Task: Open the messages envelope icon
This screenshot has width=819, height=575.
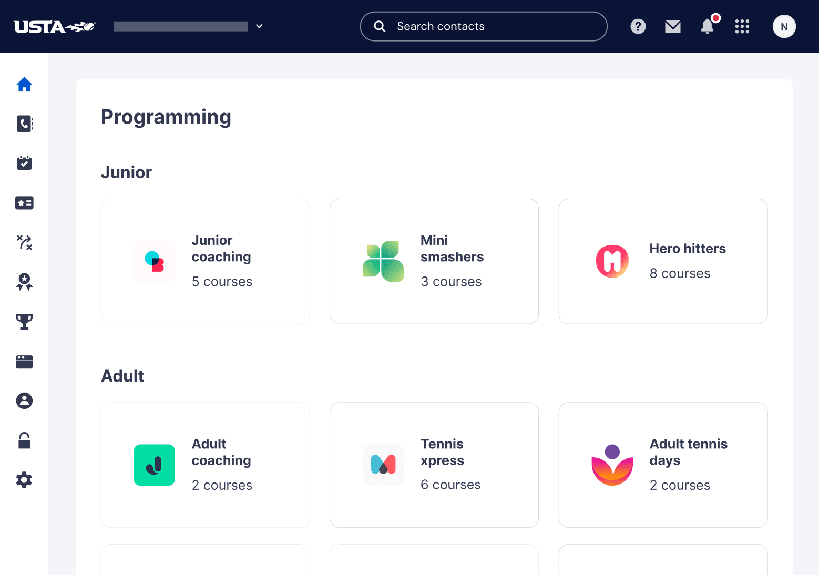Action: (672, 26)
